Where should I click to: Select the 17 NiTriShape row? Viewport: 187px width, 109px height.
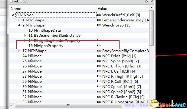(x=34, y=51)
